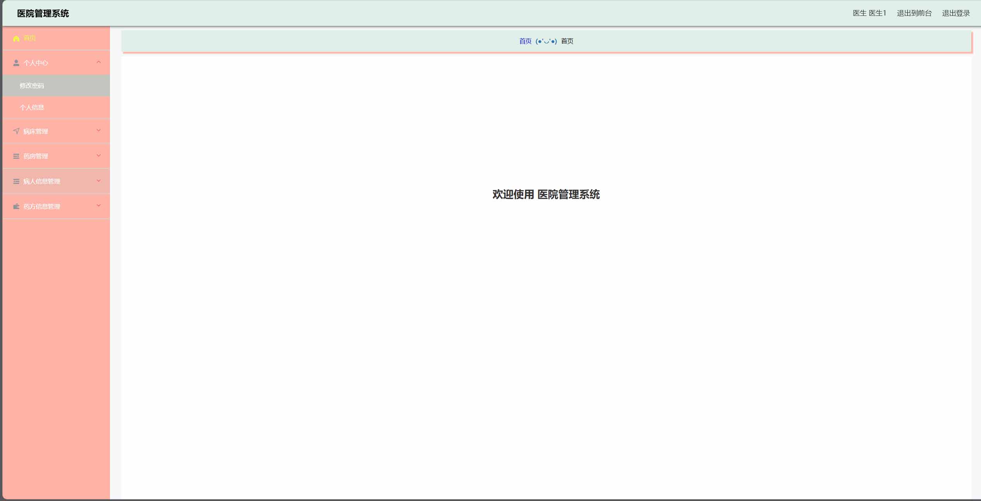Click the black 首页 breadcrumb text
Screen dimensions: 981x501
(567, 41)
